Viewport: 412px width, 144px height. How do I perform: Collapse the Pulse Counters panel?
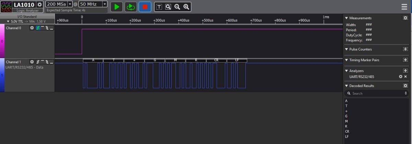(346, 49)
